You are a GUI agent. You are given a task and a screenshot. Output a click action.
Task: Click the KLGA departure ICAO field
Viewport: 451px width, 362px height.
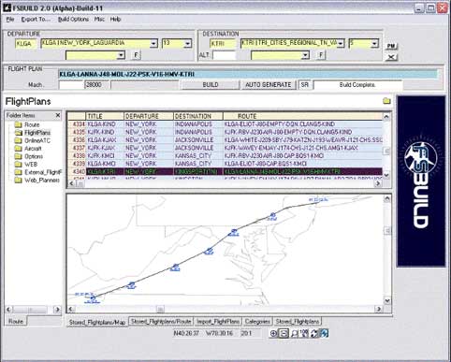[26, 44]
